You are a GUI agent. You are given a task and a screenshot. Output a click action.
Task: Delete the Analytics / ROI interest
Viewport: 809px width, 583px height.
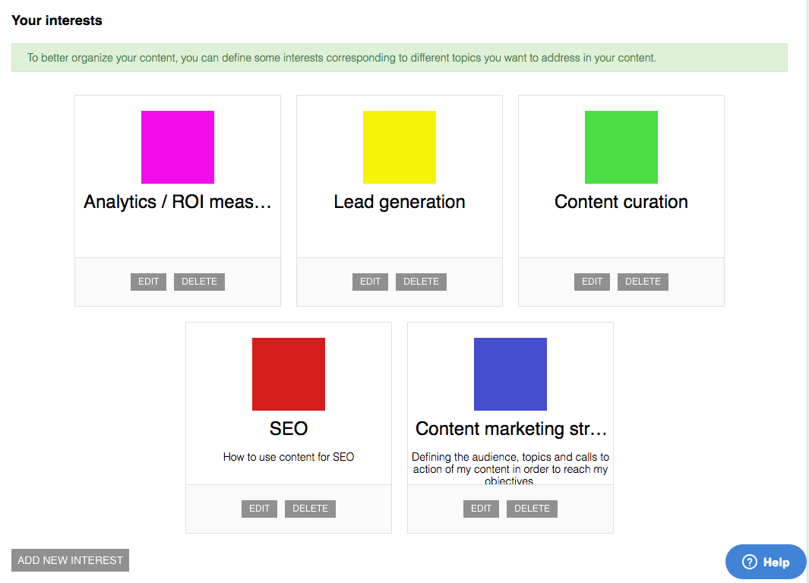[199, 282]
